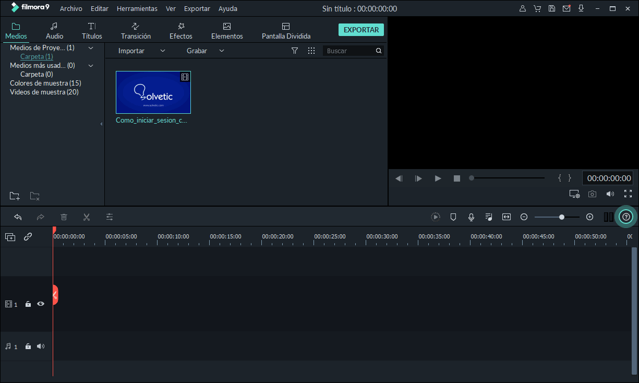Screen dimensions: 639x383
Task: Adjust the timeline zoom slider
Action: click(x=561, y=217)
